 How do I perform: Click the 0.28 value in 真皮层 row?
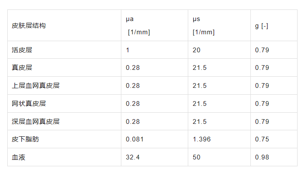click(133, 68)
